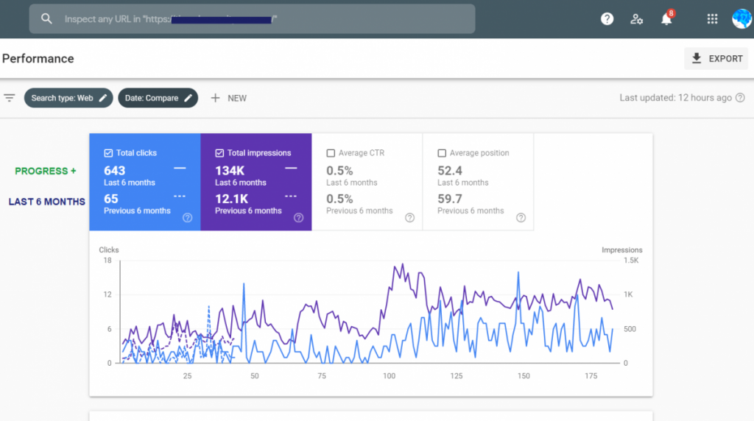Click pencil icon on Date chip
Image resolution: width=754 pixels, height=421 pixels.
coord(188,98)
